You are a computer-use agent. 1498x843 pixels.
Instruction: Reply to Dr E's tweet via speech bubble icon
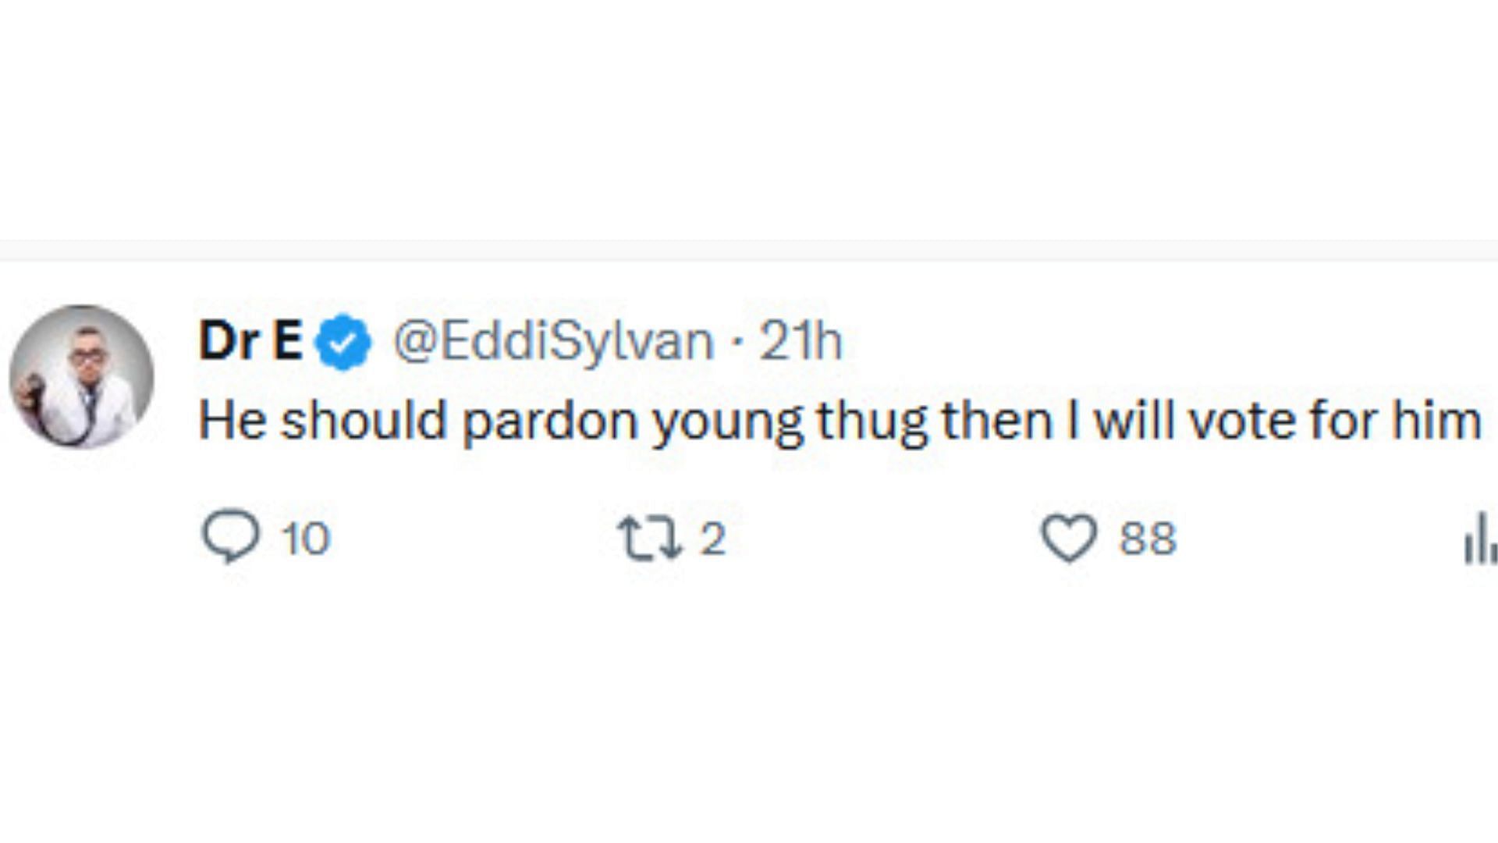point(230,537)
